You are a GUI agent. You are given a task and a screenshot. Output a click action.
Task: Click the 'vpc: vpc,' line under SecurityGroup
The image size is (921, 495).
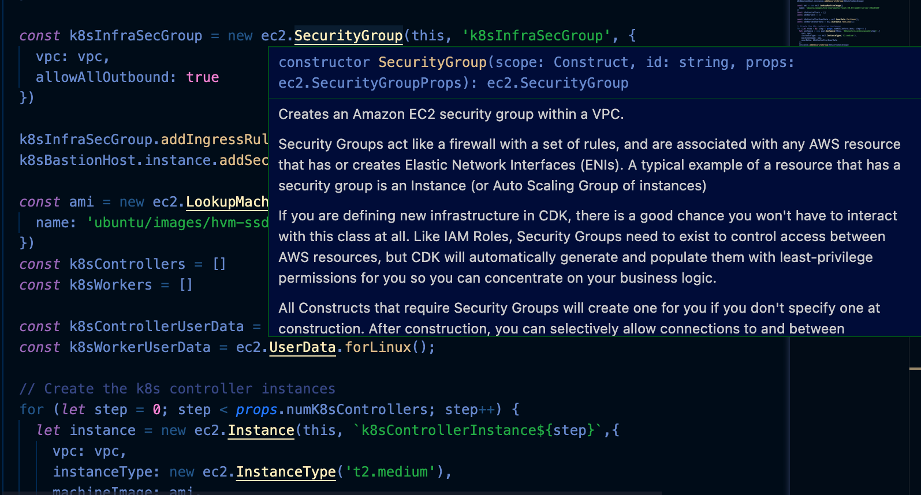(73, 57)
